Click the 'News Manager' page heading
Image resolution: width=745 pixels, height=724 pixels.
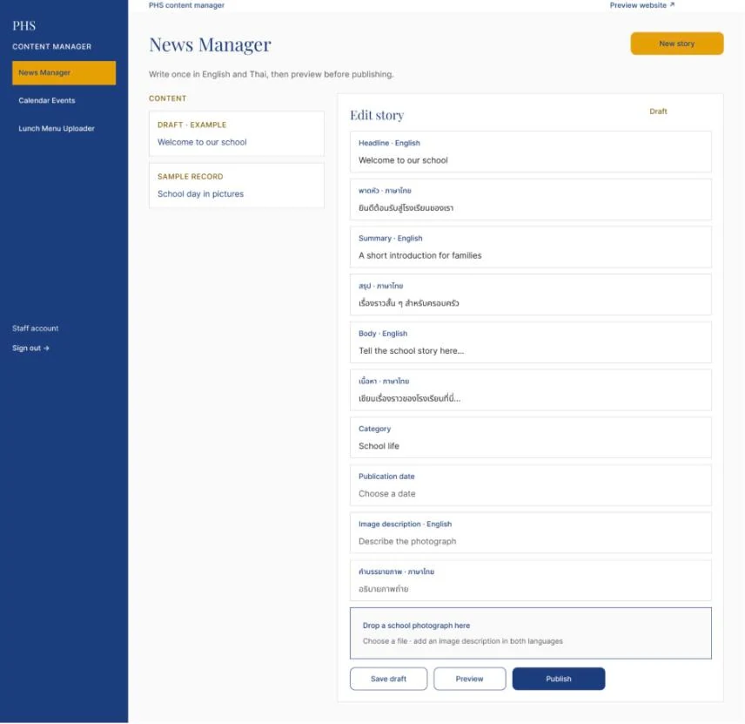210,44
